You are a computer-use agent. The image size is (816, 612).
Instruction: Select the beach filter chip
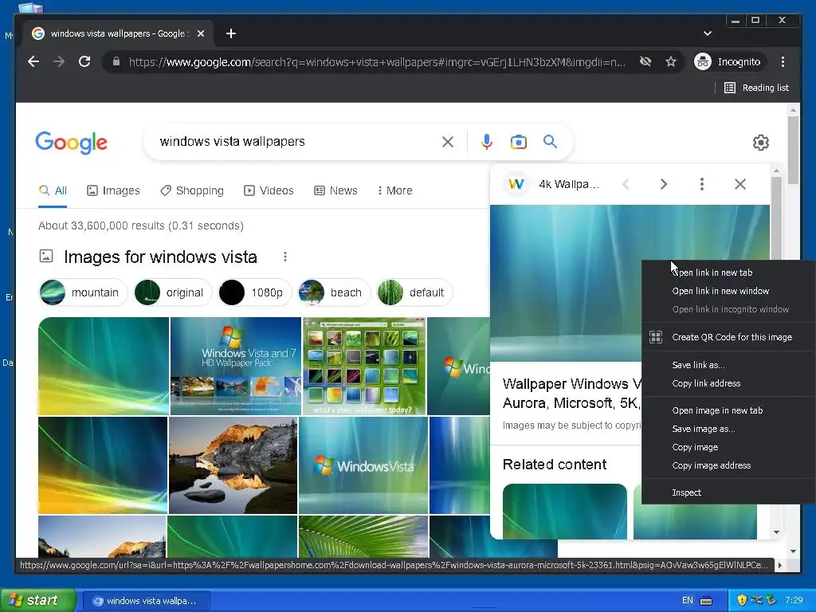coord(334,292)
